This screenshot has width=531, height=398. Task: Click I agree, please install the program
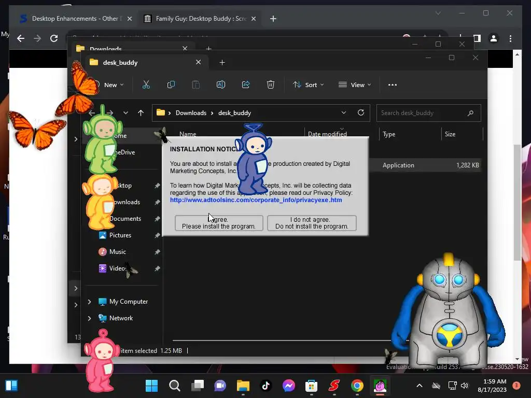tap(219, 223)
